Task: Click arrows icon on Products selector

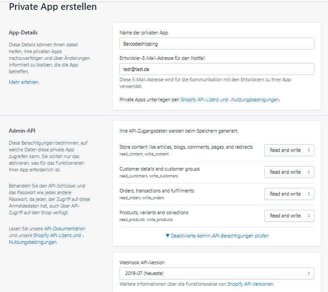Action: [x=309, y=216]
